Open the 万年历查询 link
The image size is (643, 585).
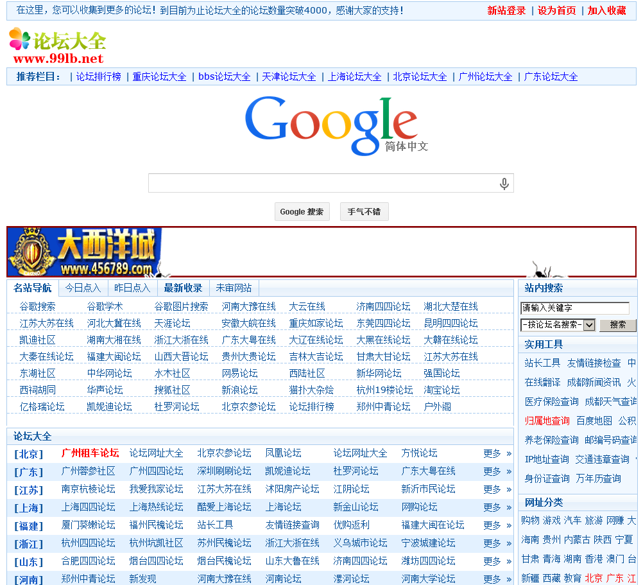[x=598, y=479]
